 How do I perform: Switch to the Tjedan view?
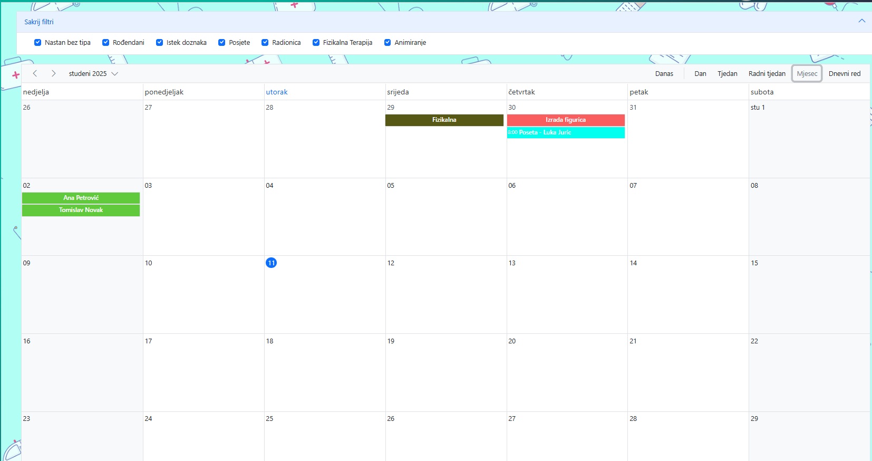pos(727,74)
